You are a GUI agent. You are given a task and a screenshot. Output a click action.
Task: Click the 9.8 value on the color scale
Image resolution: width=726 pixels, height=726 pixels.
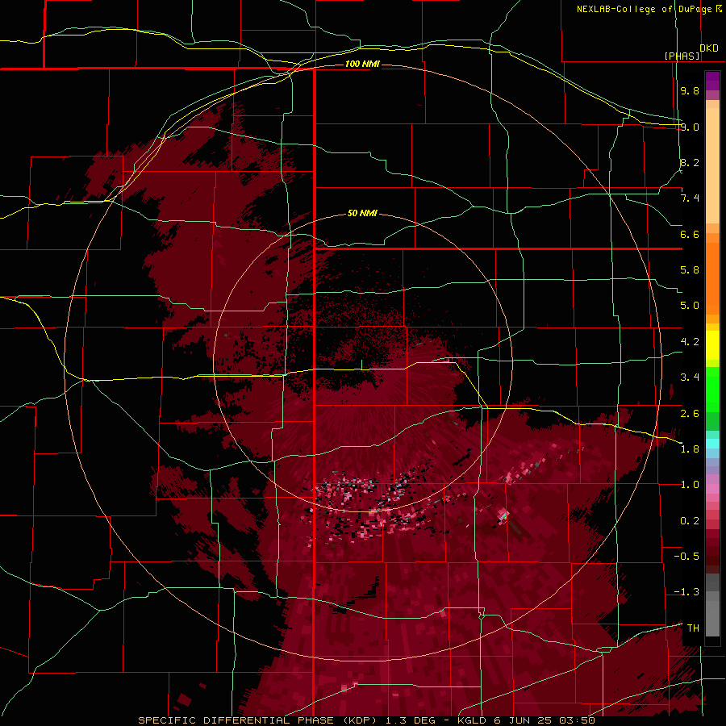690,90
